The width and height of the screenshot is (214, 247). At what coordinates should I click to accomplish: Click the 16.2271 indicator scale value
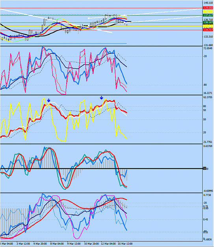point(208,93)
